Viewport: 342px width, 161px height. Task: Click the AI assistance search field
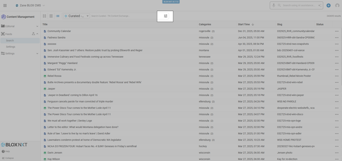[x=299, y=5]
